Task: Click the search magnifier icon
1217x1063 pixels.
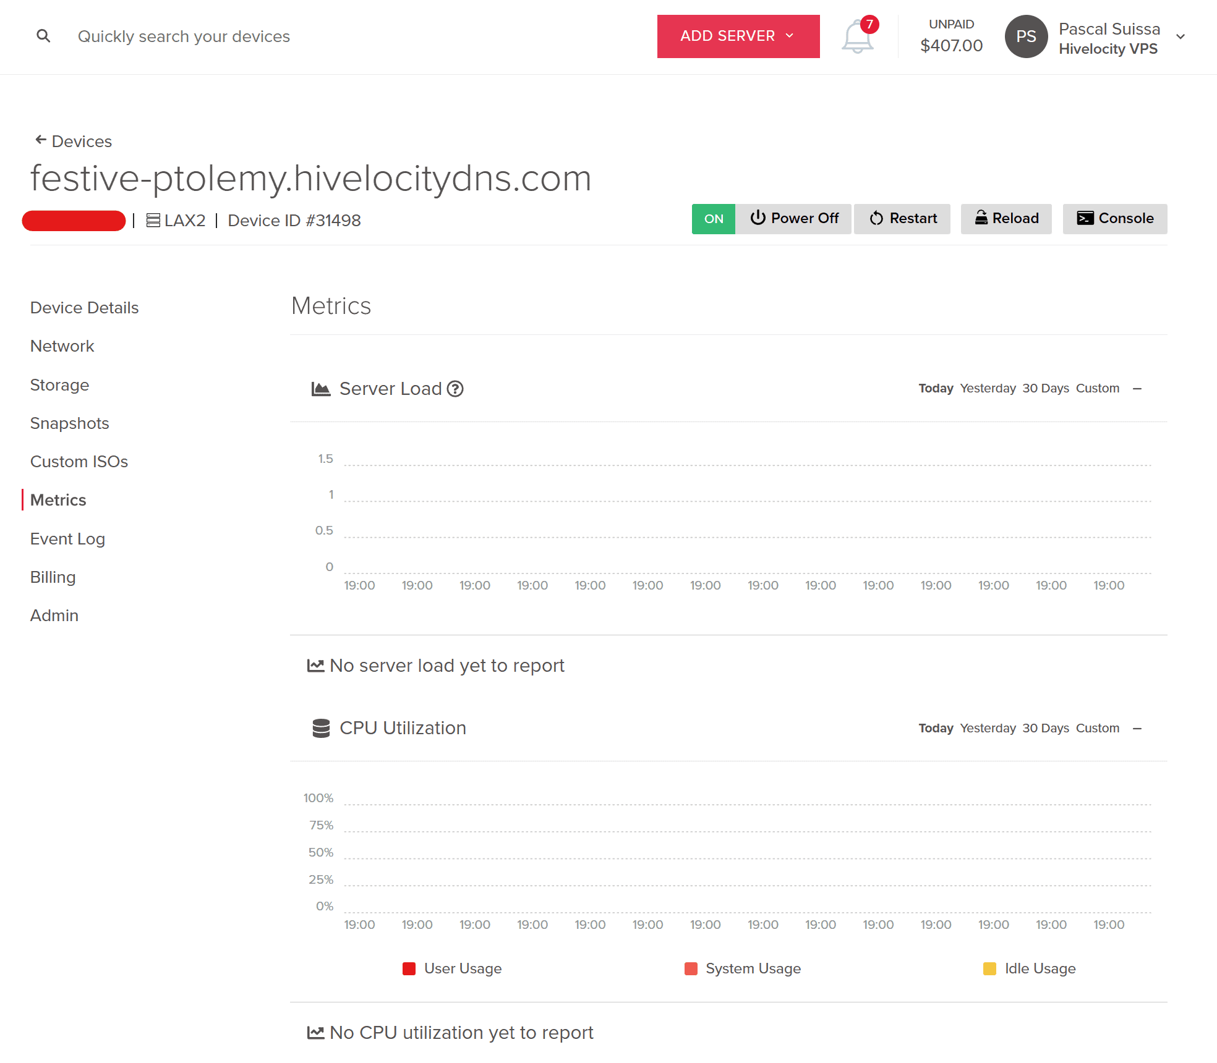Action: point(43,36)
